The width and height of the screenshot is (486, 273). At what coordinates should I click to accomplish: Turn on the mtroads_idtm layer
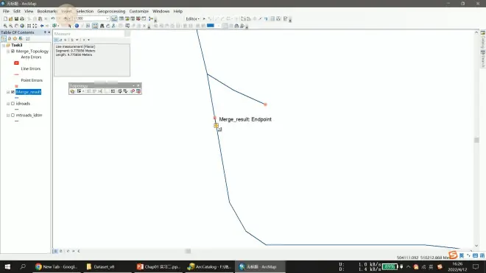pyautogui.click(x=13, y=115)
